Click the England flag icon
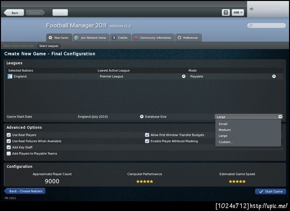The height and width of the screenshot is (211, 290). [10, 76]
